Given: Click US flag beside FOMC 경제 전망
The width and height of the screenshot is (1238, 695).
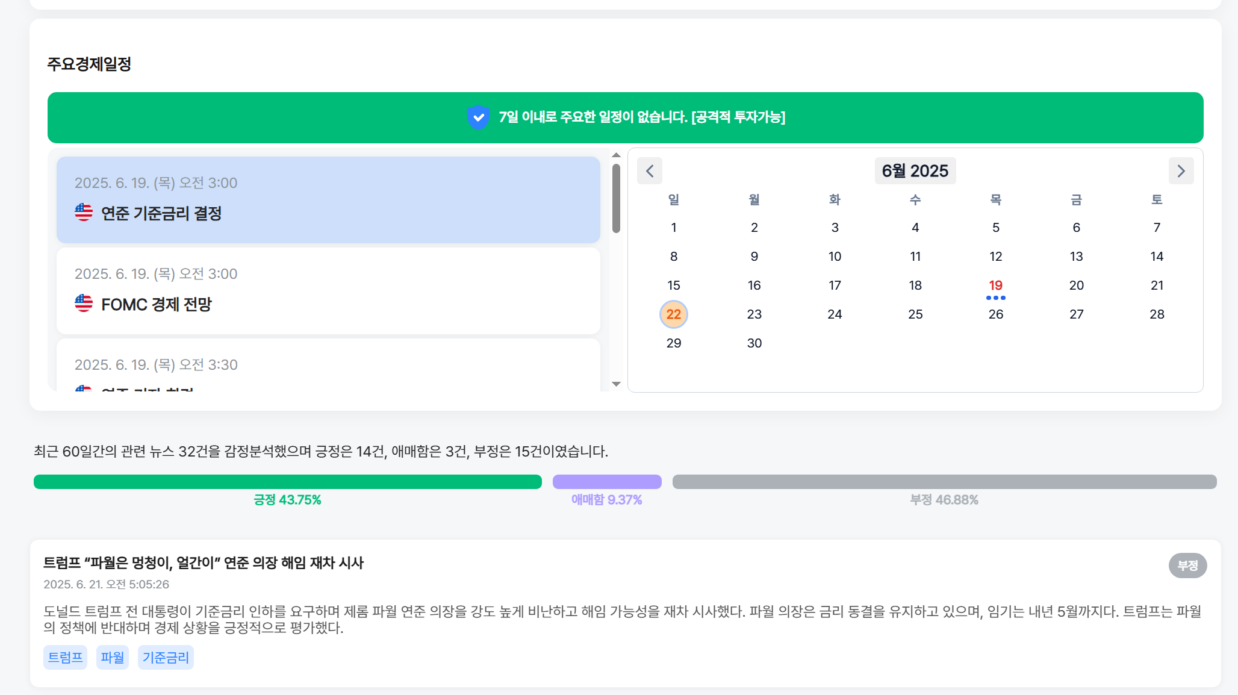Looking at the screenshot, I should coord(84,304).
